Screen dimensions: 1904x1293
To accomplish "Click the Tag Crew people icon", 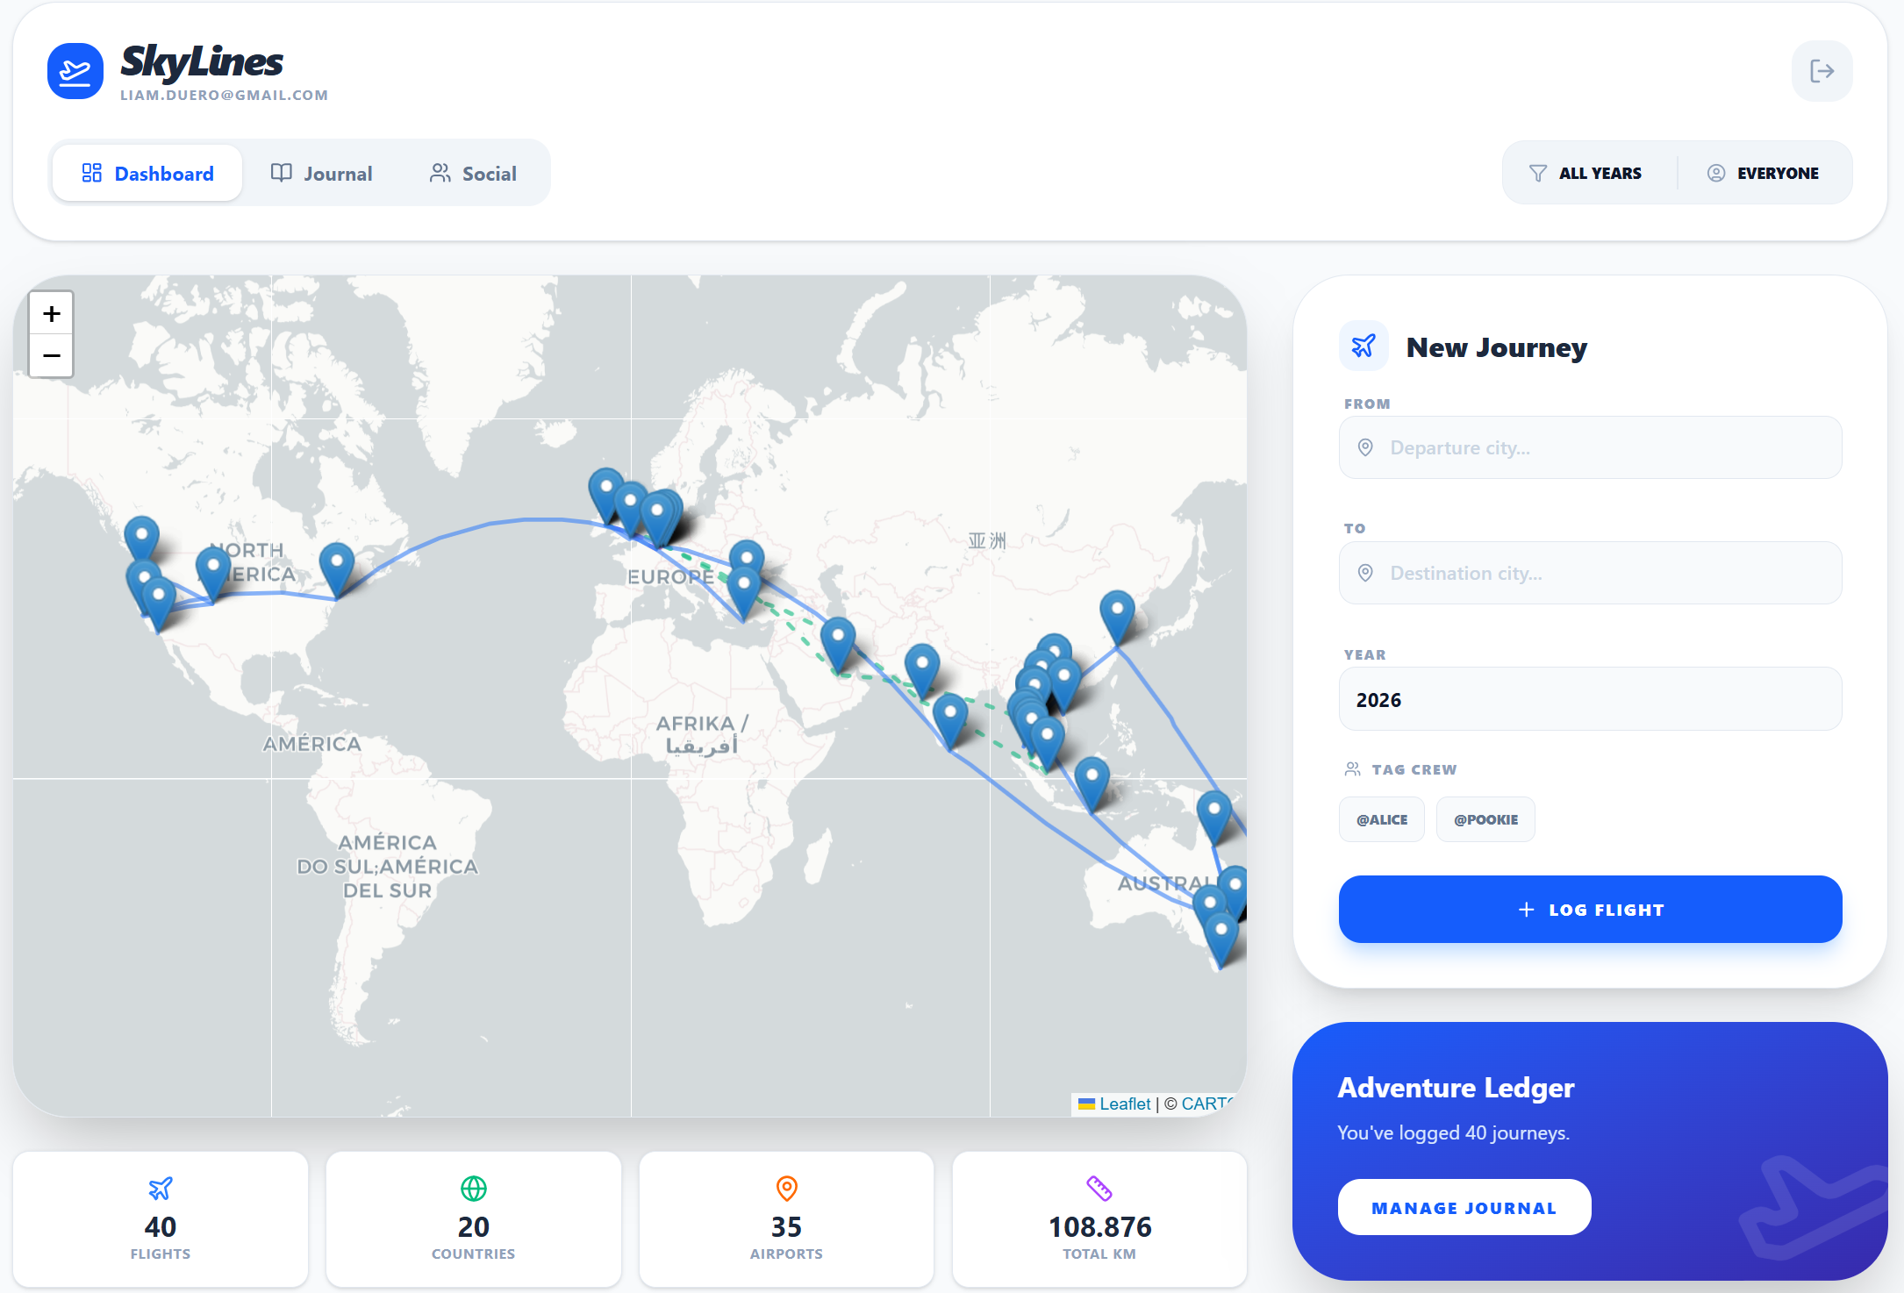I will (x=1352, y=768).
